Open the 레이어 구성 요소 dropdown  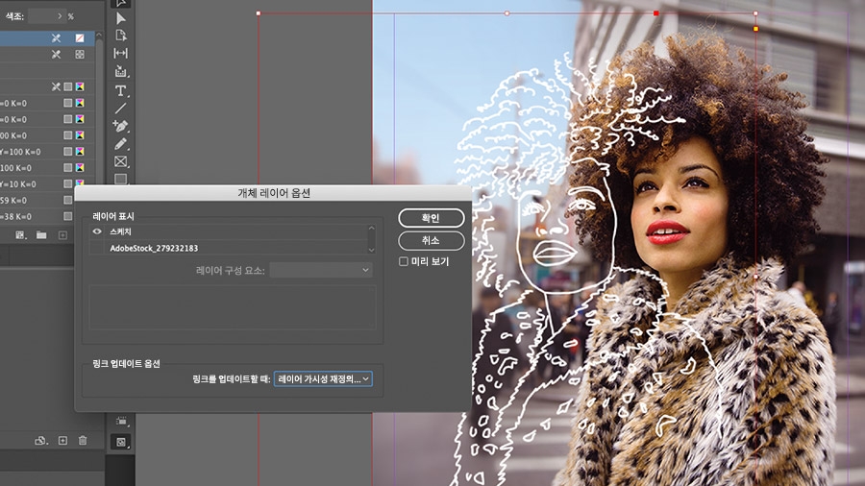point(321,270)
